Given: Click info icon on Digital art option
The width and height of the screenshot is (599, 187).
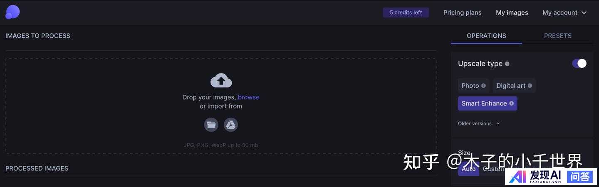Looking at the screenshot, I should 530,86.
